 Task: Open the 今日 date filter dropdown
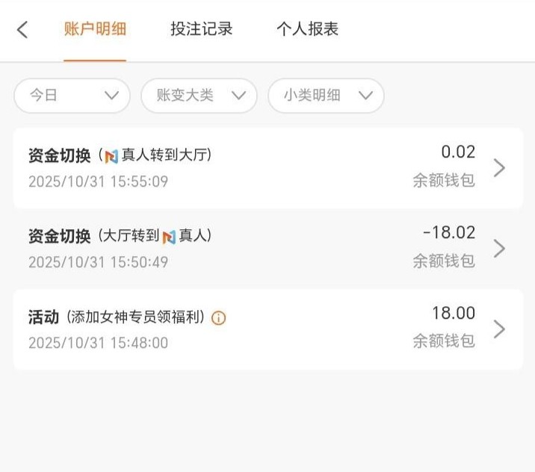72,96
